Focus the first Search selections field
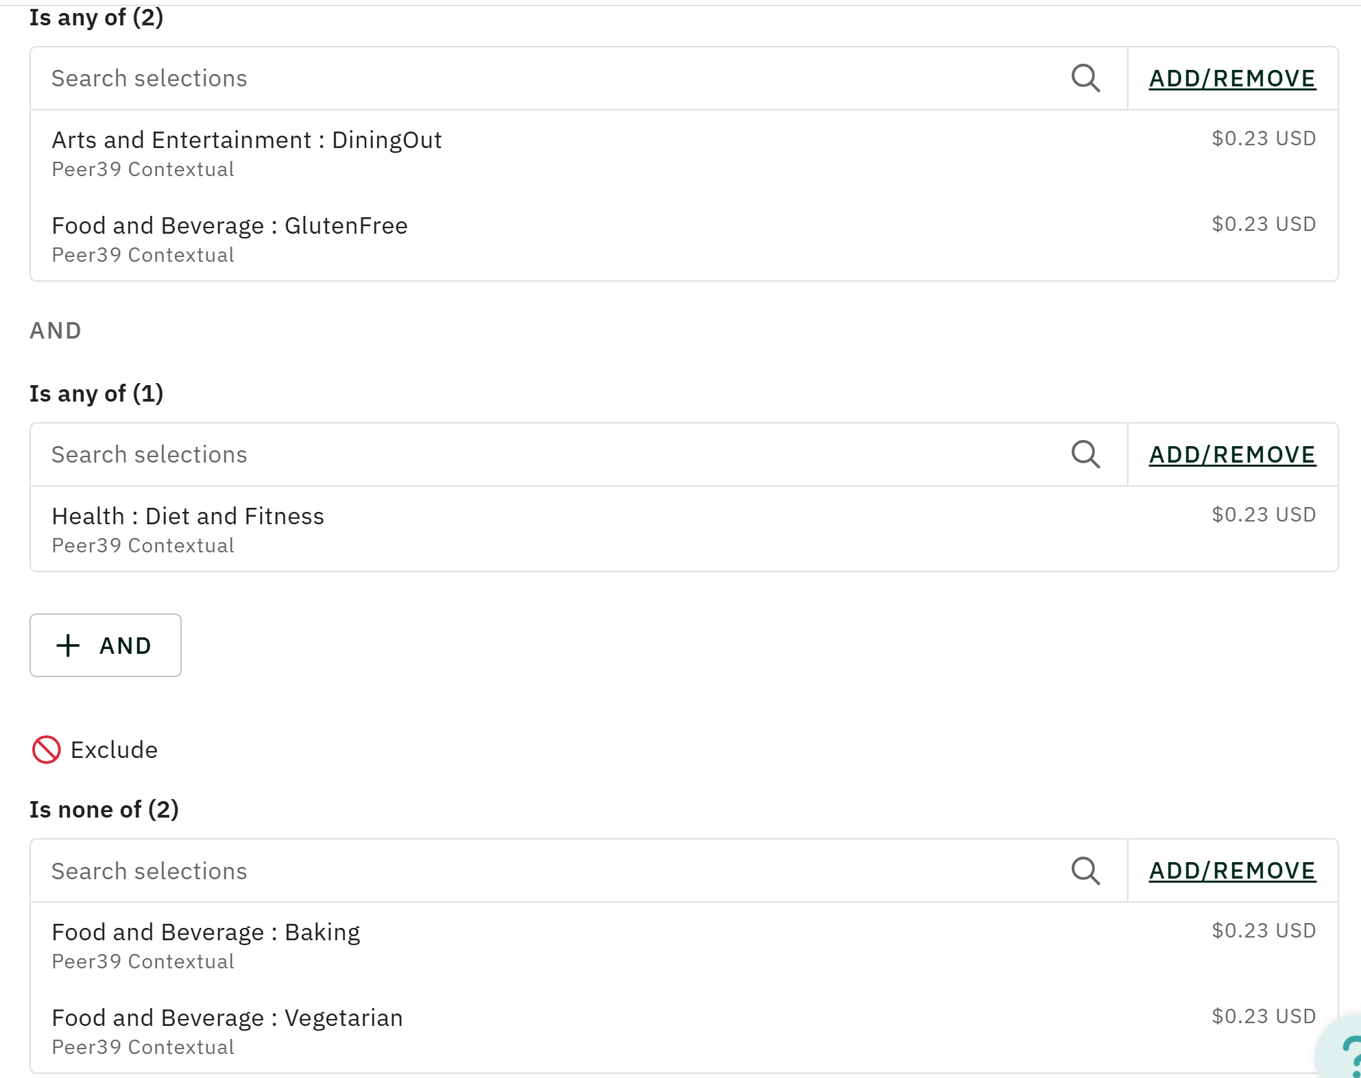Screen dimensions: 1361x1078 [x=549, y=79]
